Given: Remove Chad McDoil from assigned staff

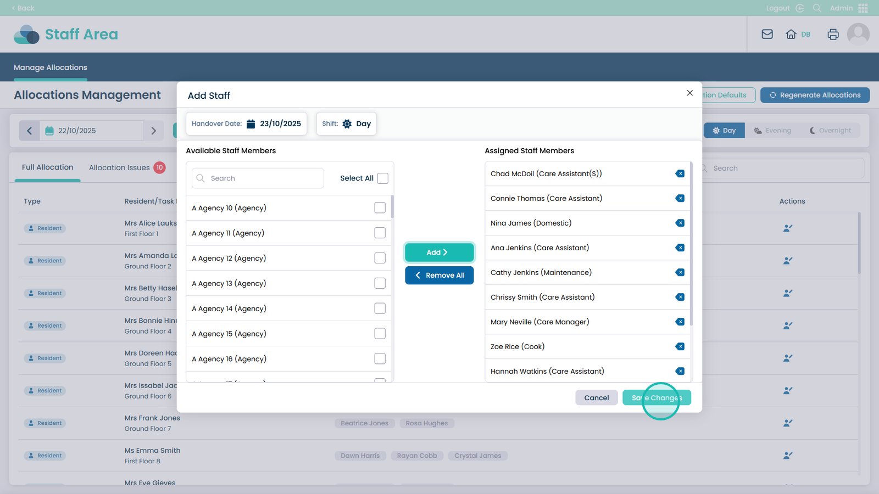Looking at the screenshot, I should coord(680,173).
